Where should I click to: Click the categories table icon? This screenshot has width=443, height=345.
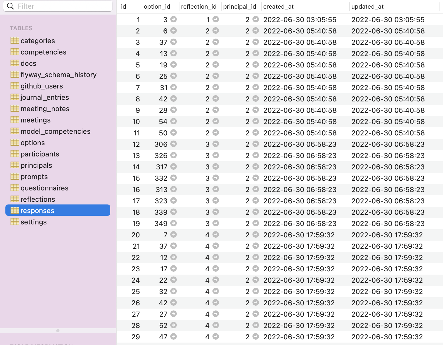(15, 40)
